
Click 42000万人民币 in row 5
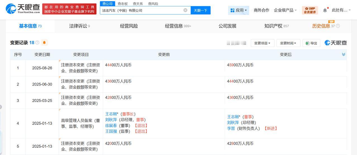(x=118, y=144)
